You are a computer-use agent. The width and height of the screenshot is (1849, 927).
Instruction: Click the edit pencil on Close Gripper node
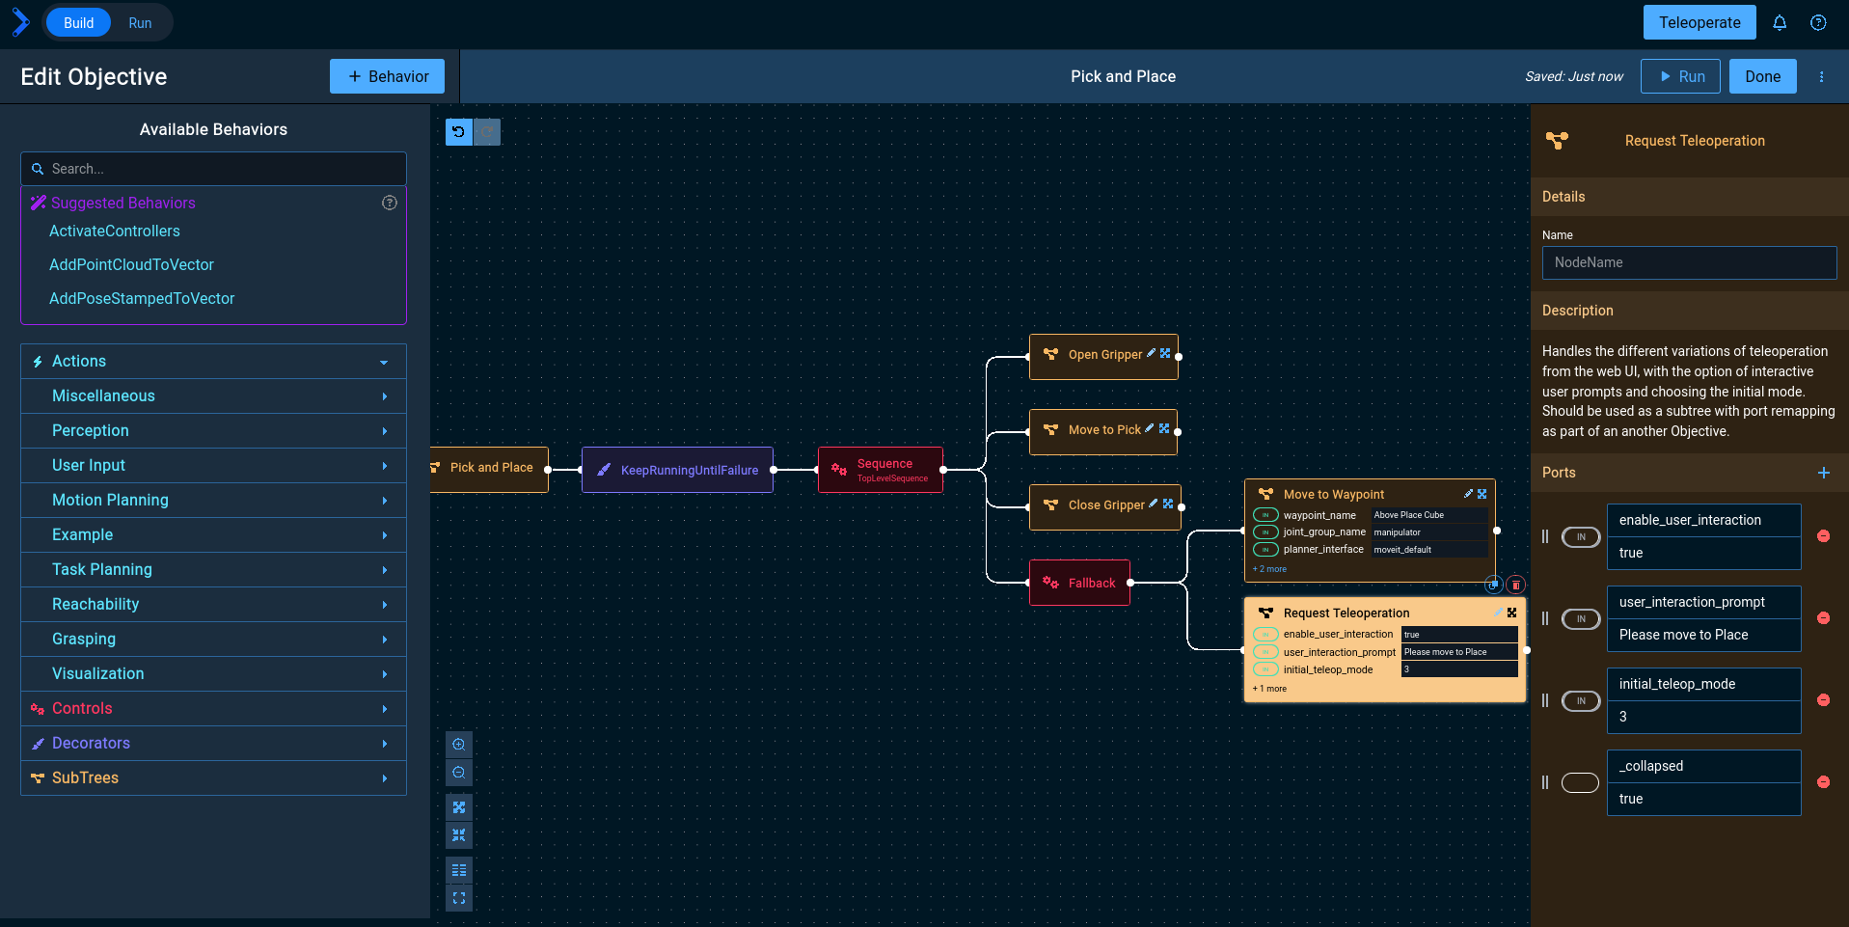click(1154, 504)
